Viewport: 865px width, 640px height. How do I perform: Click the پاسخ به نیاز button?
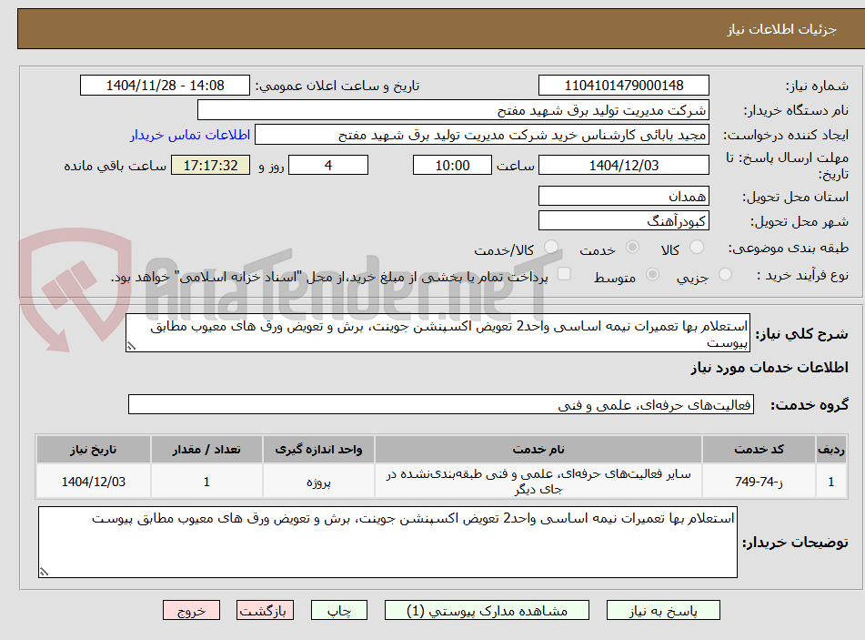point(663,610)
